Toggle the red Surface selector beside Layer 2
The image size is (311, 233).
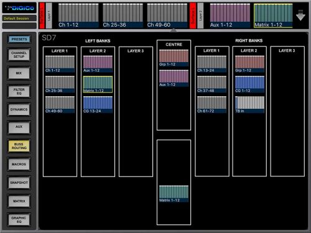pyautogui.click(x=193, y=16)
